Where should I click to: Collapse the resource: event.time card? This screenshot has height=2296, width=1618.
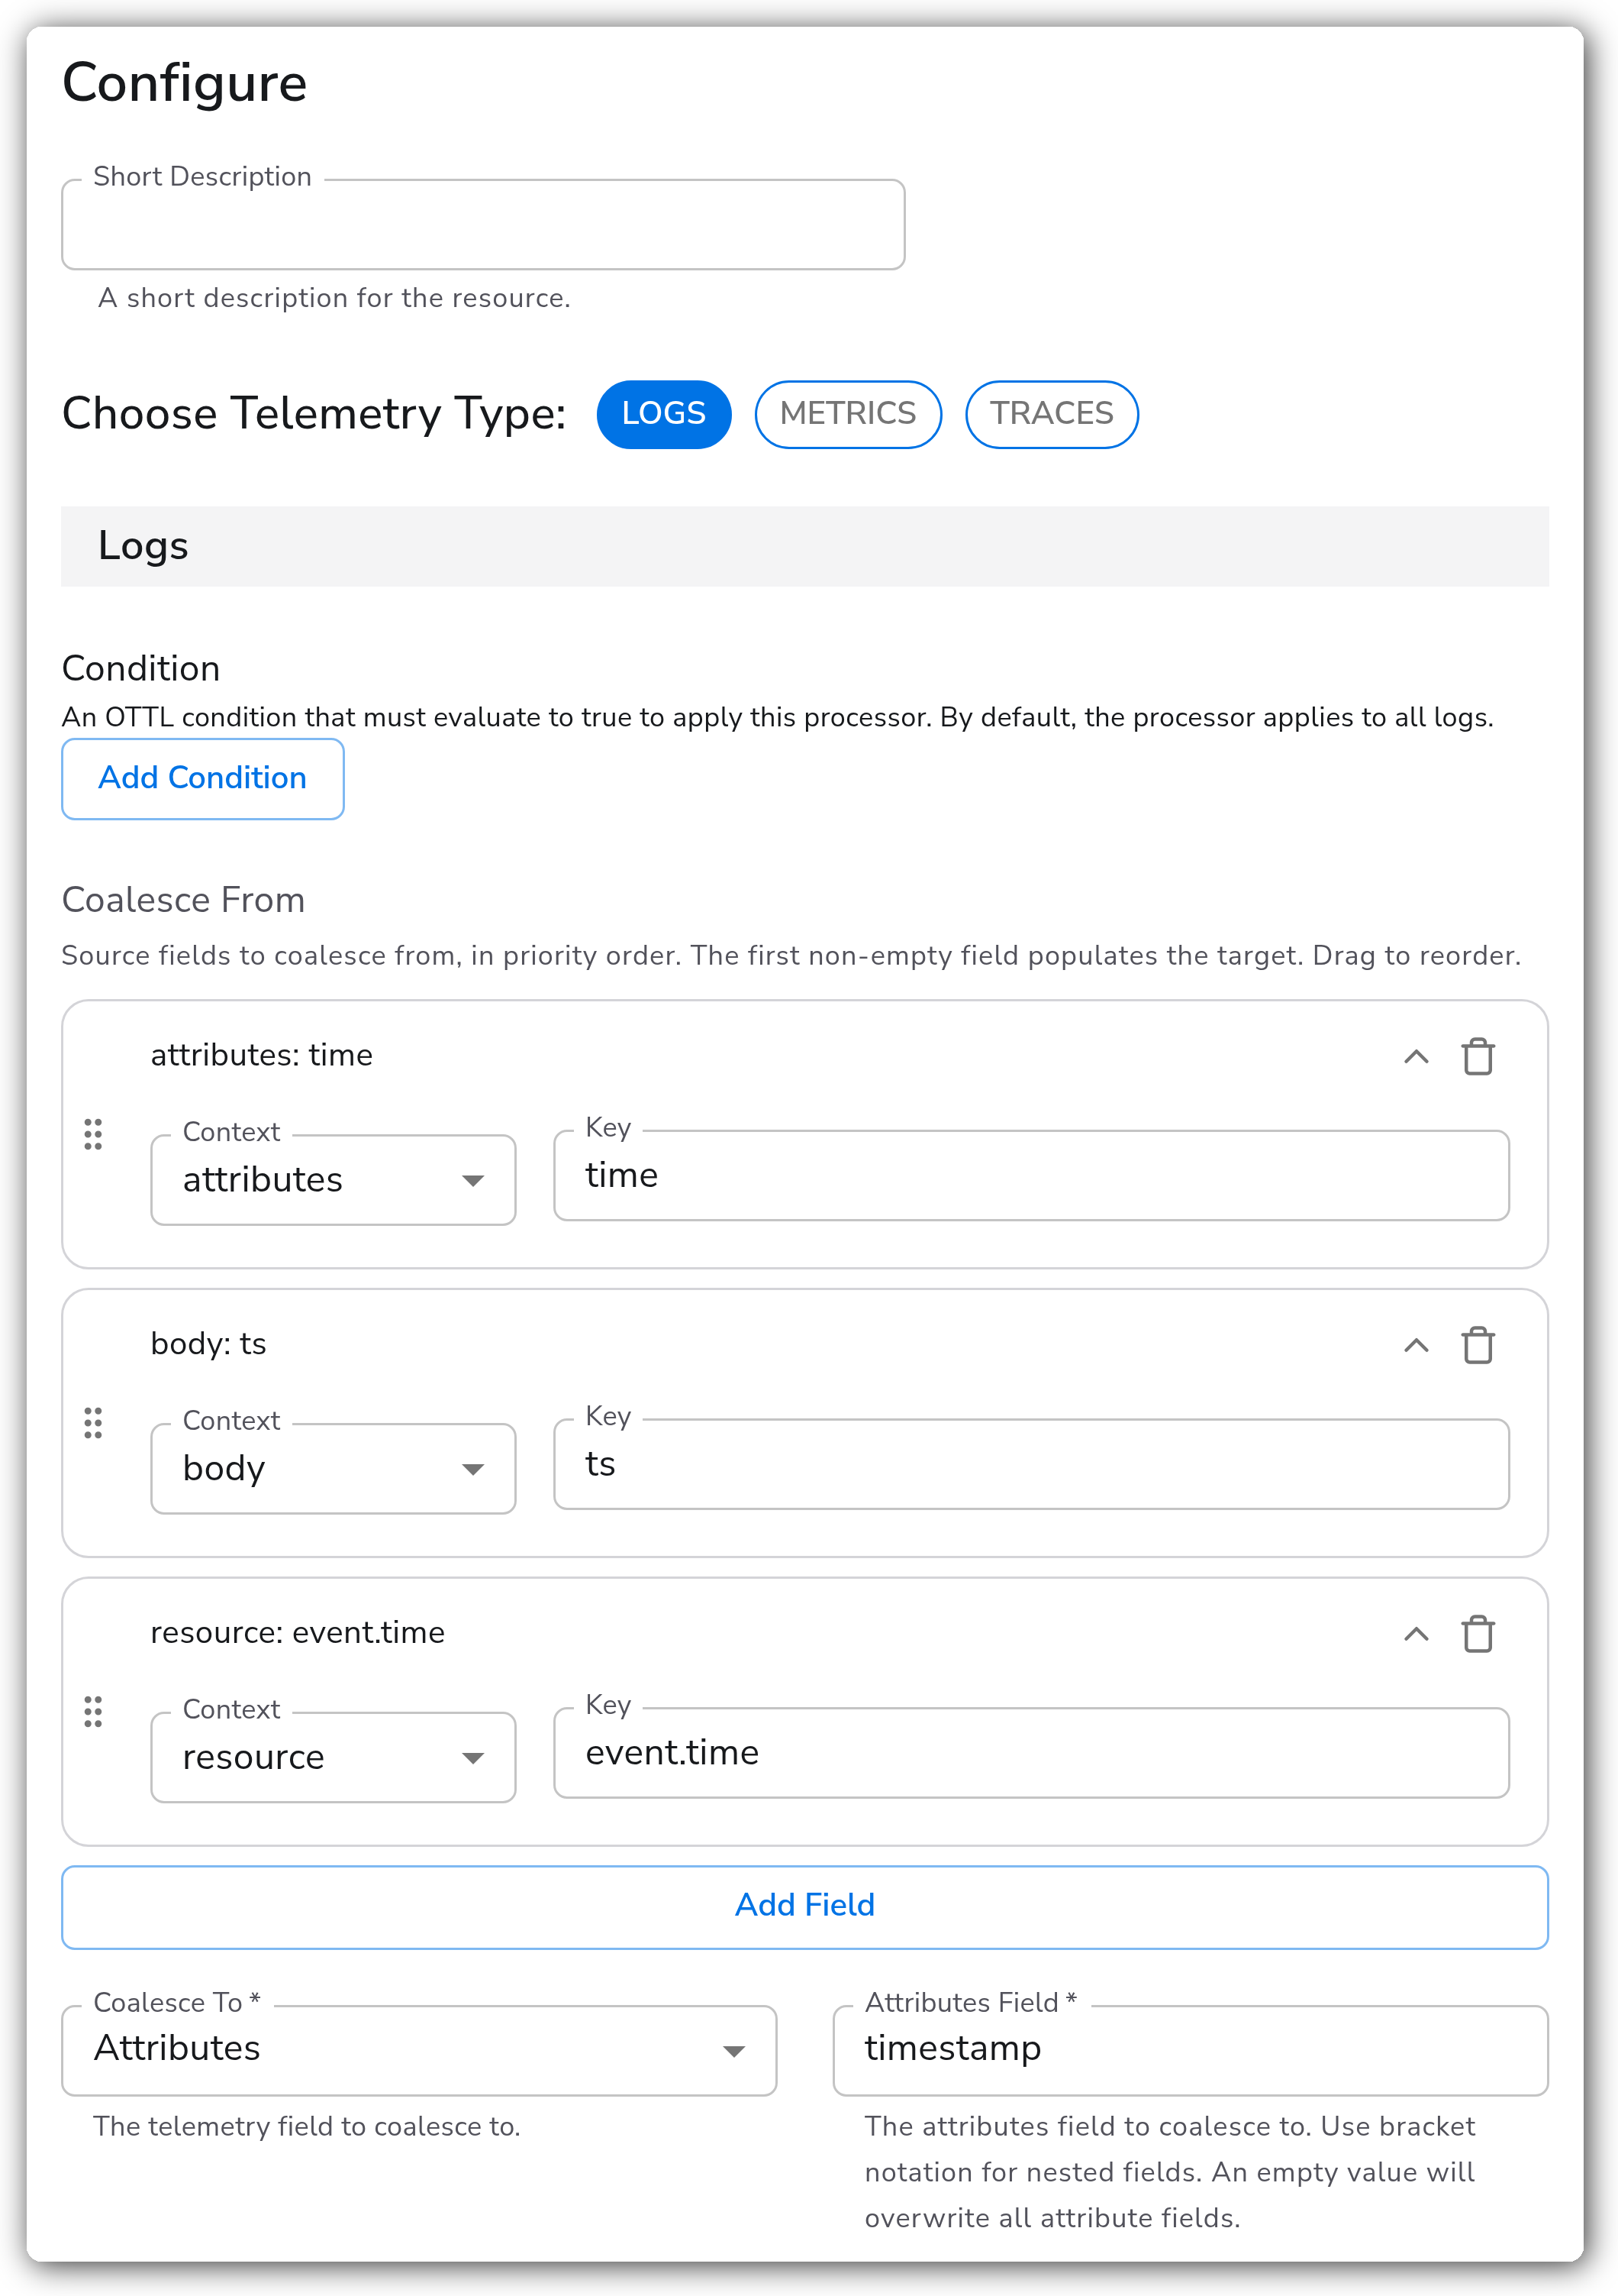pyautogui.click(x=1415, y=1634)
